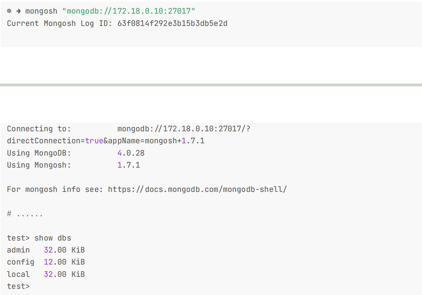
Task: Click the mongosh command word
Action: (x=41, y=11)
